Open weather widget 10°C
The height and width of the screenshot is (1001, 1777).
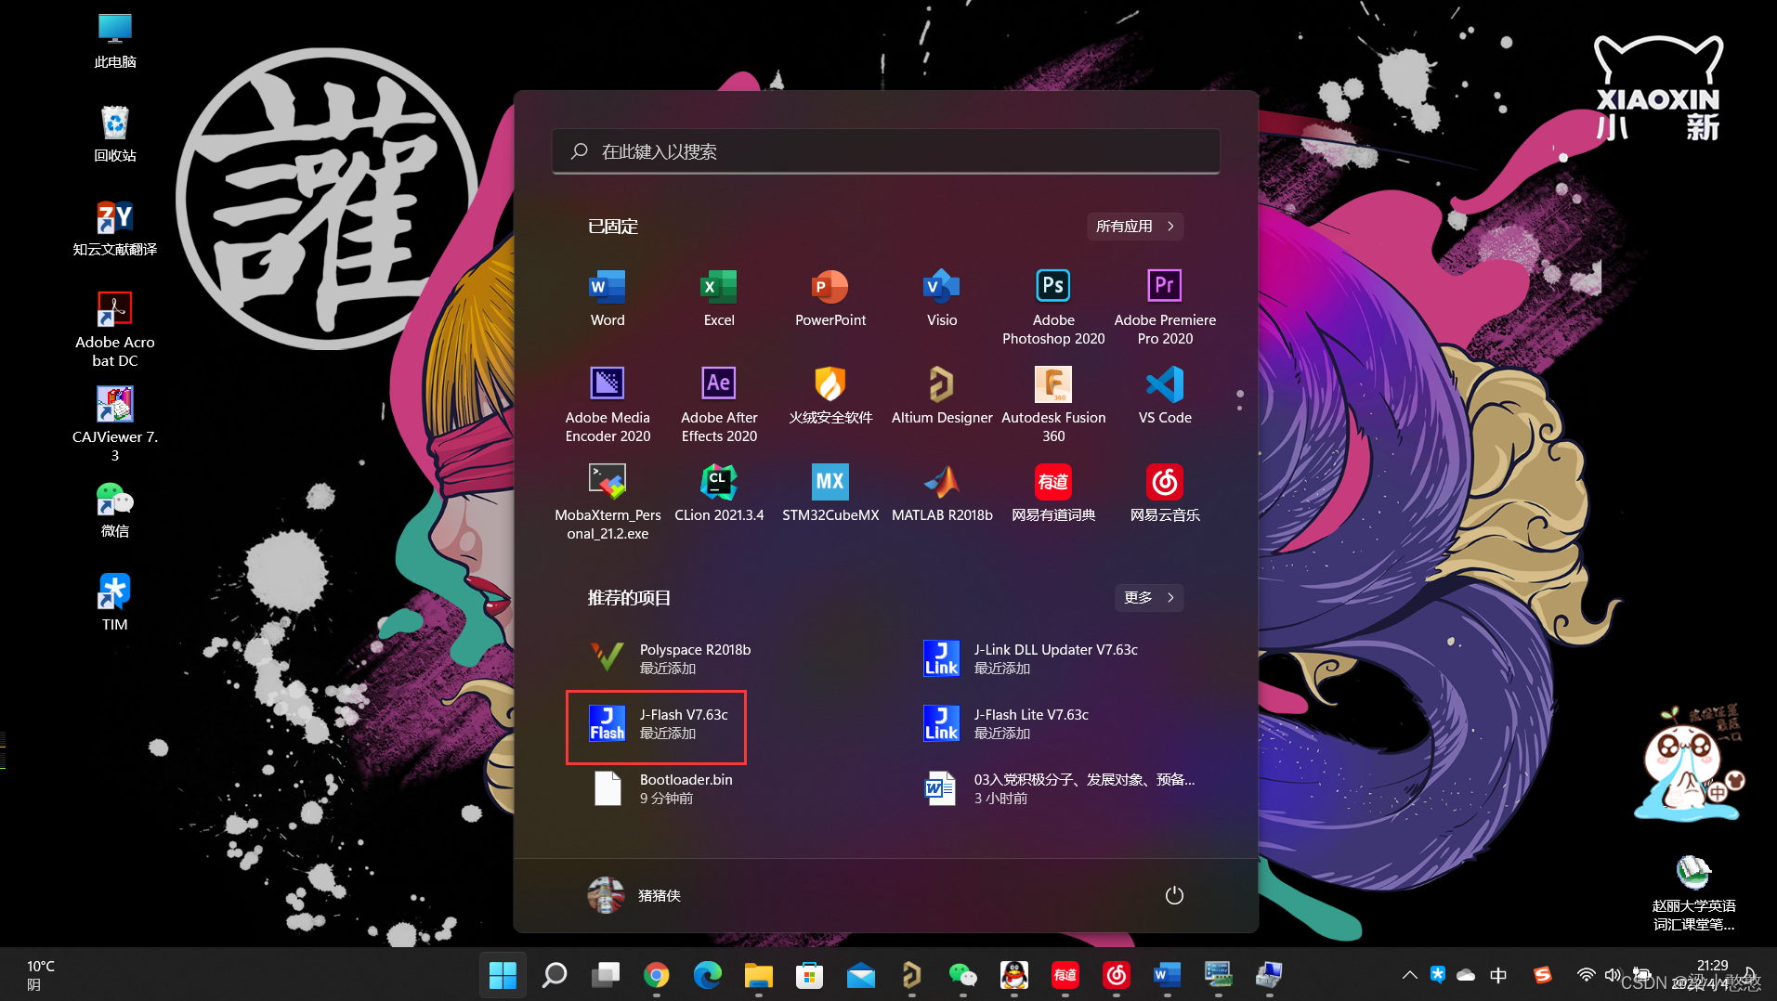tap(42, 975)
